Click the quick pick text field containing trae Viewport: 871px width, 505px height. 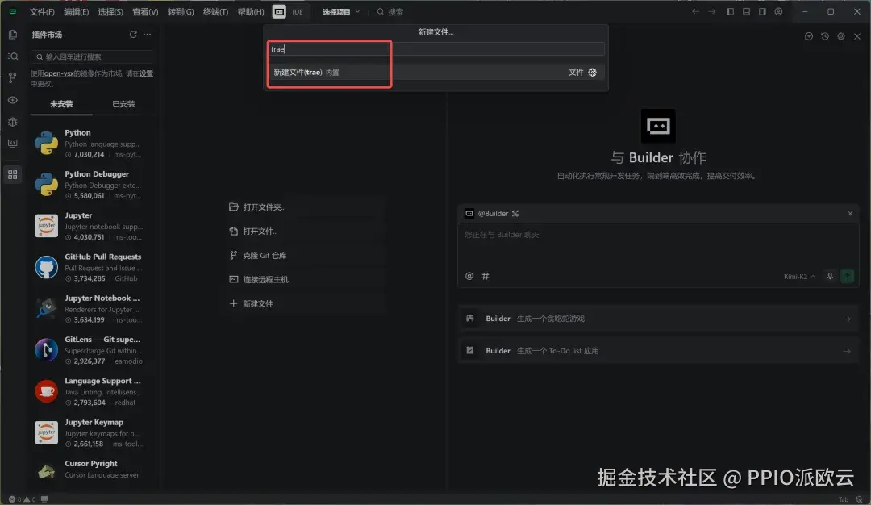pos(436,49)
